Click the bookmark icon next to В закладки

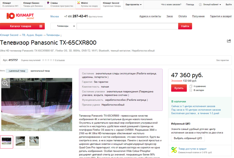[x=191, y=90]
